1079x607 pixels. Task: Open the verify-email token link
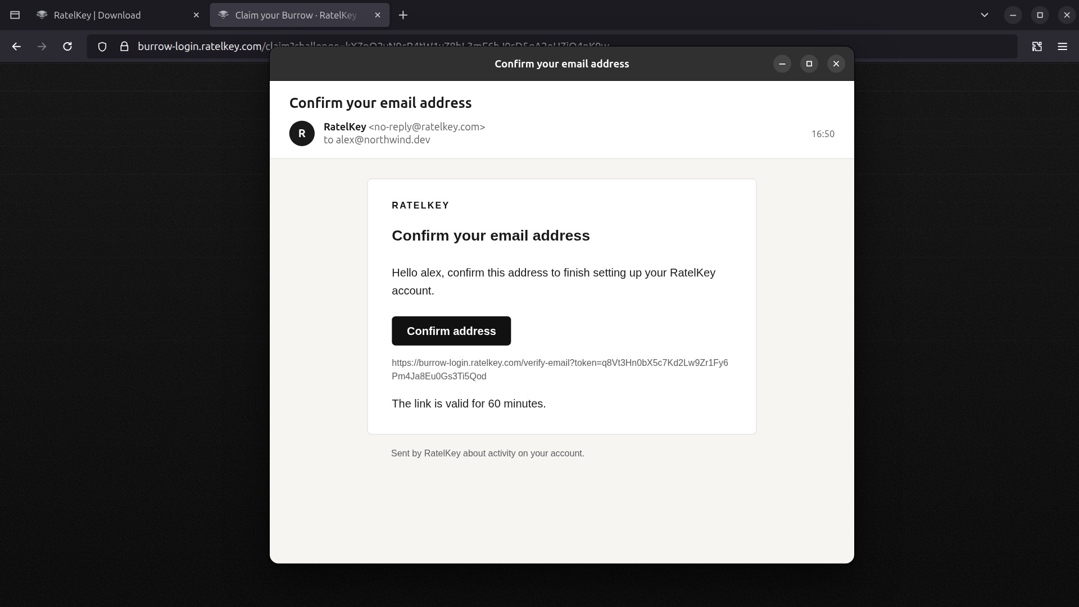(x=560, y=369)
